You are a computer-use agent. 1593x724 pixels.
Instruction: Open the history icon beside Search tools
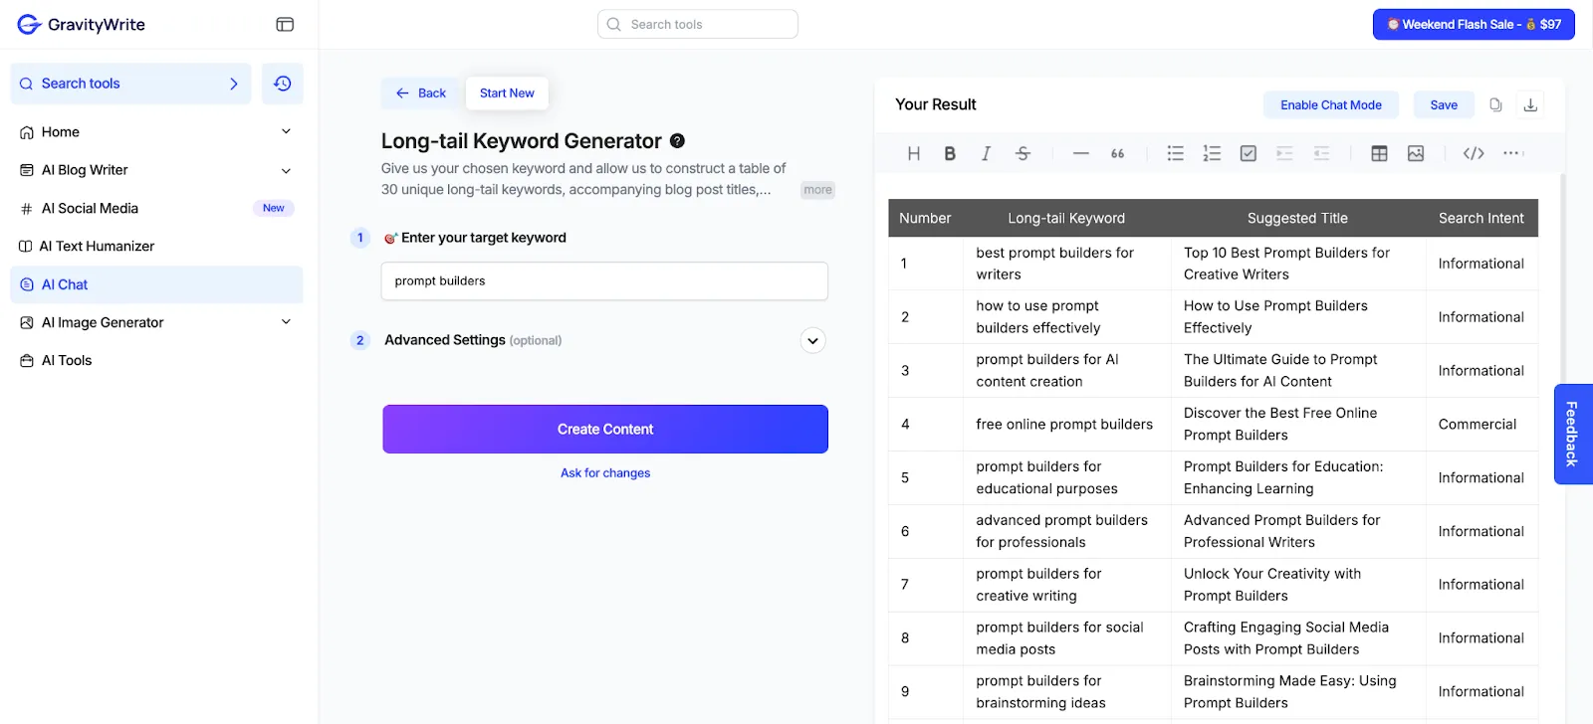[283, 84]
